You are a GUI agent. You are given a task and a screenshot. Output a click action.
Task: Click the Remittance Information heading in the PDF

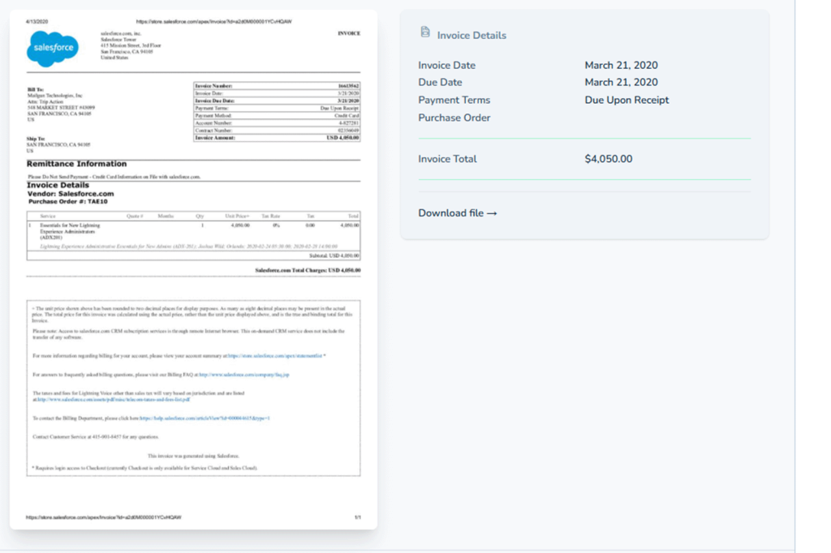tap(77, 164)
